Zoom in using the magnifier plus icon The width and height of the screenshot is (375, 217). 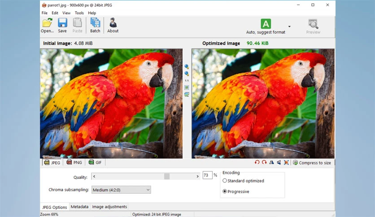point(187,66)
